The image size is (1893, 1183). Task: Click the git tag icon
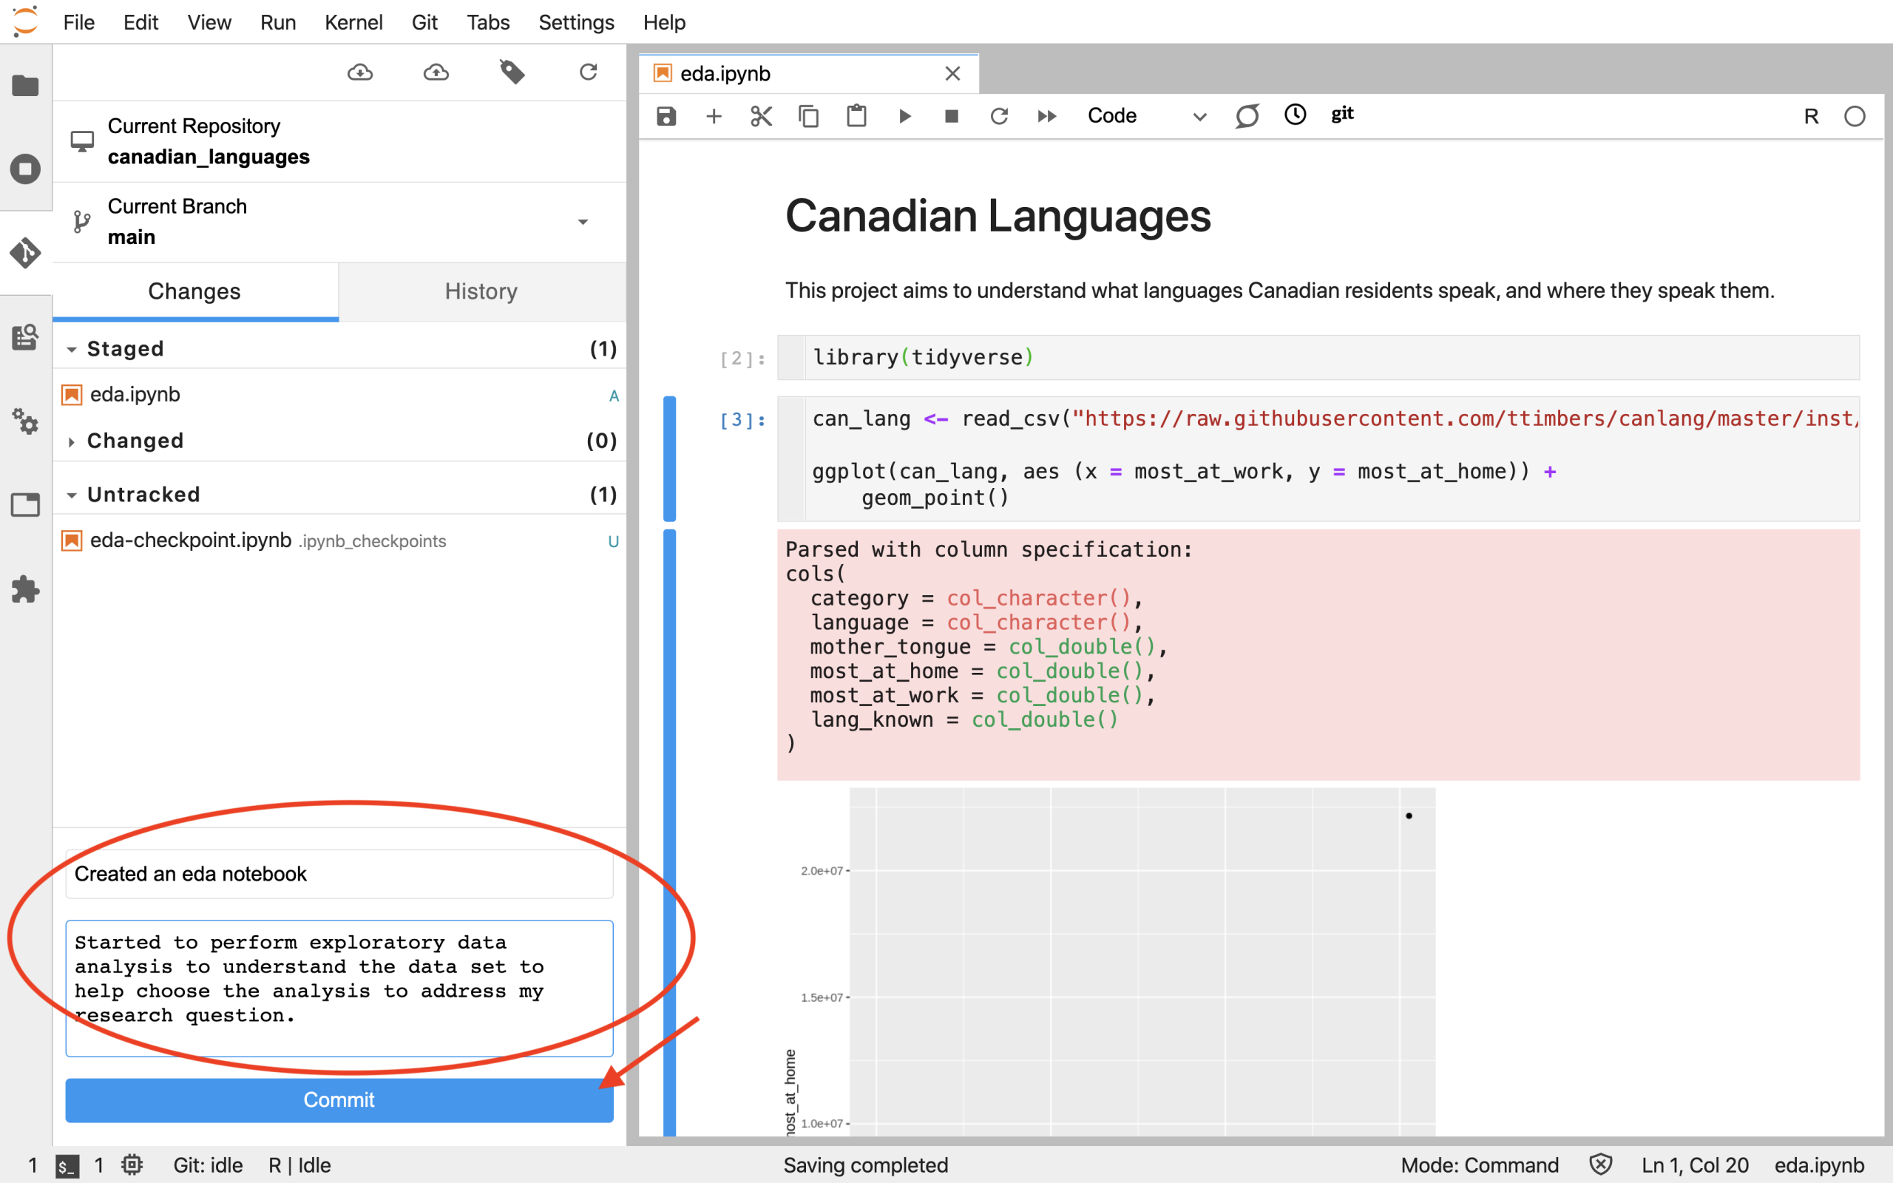(x=512, y=72)
